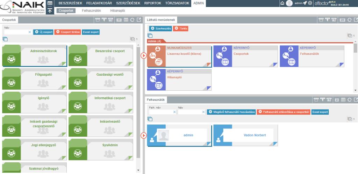Select the Informatikai csoport card

[101, 103]
